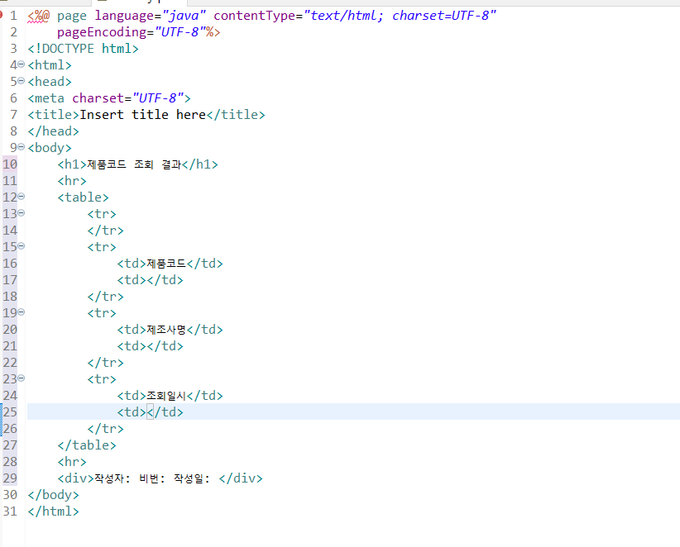Click the closing tr tag on line 22
The width and height of the screenshot is (680, 547).
105,363
